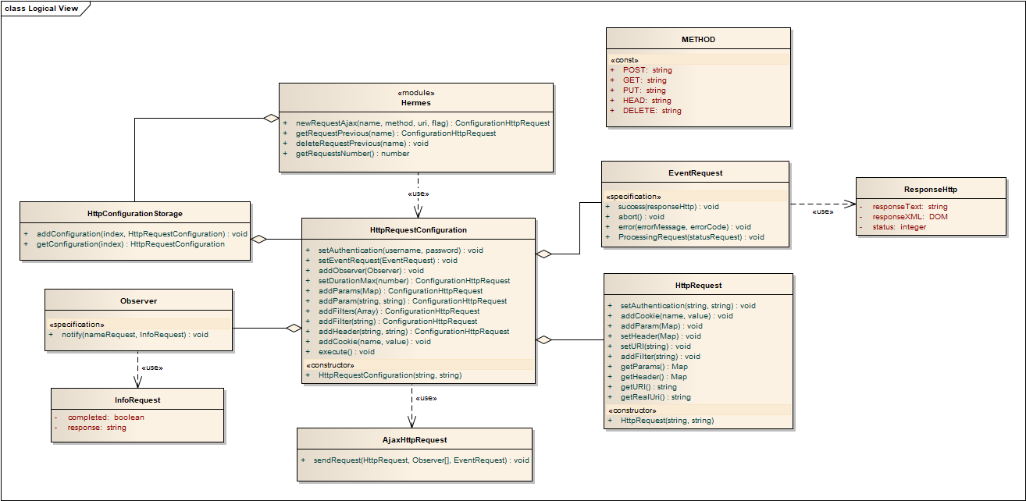This screenshot has width=1026, height=501.
Task: Select the getURI() : string operation
Action: coord(649,387)
